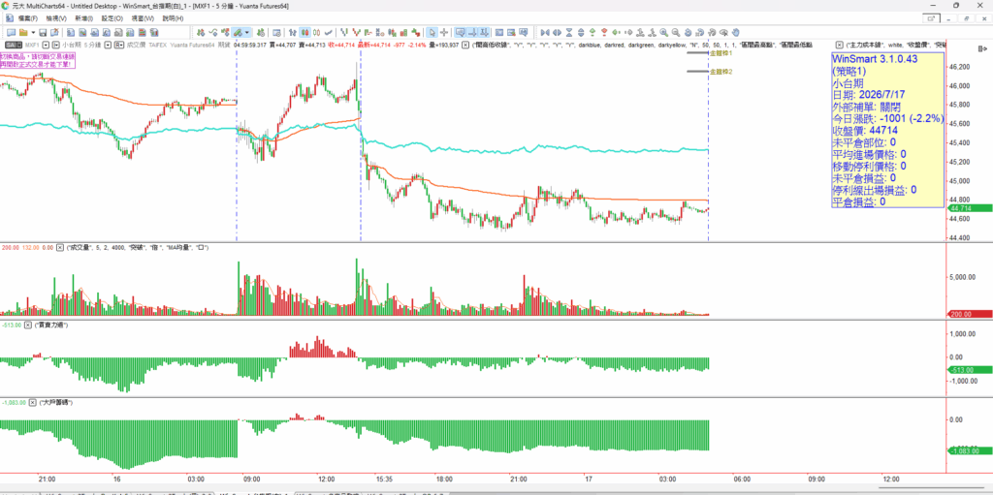Click the zoom in magnifier icon

(663, 32)
